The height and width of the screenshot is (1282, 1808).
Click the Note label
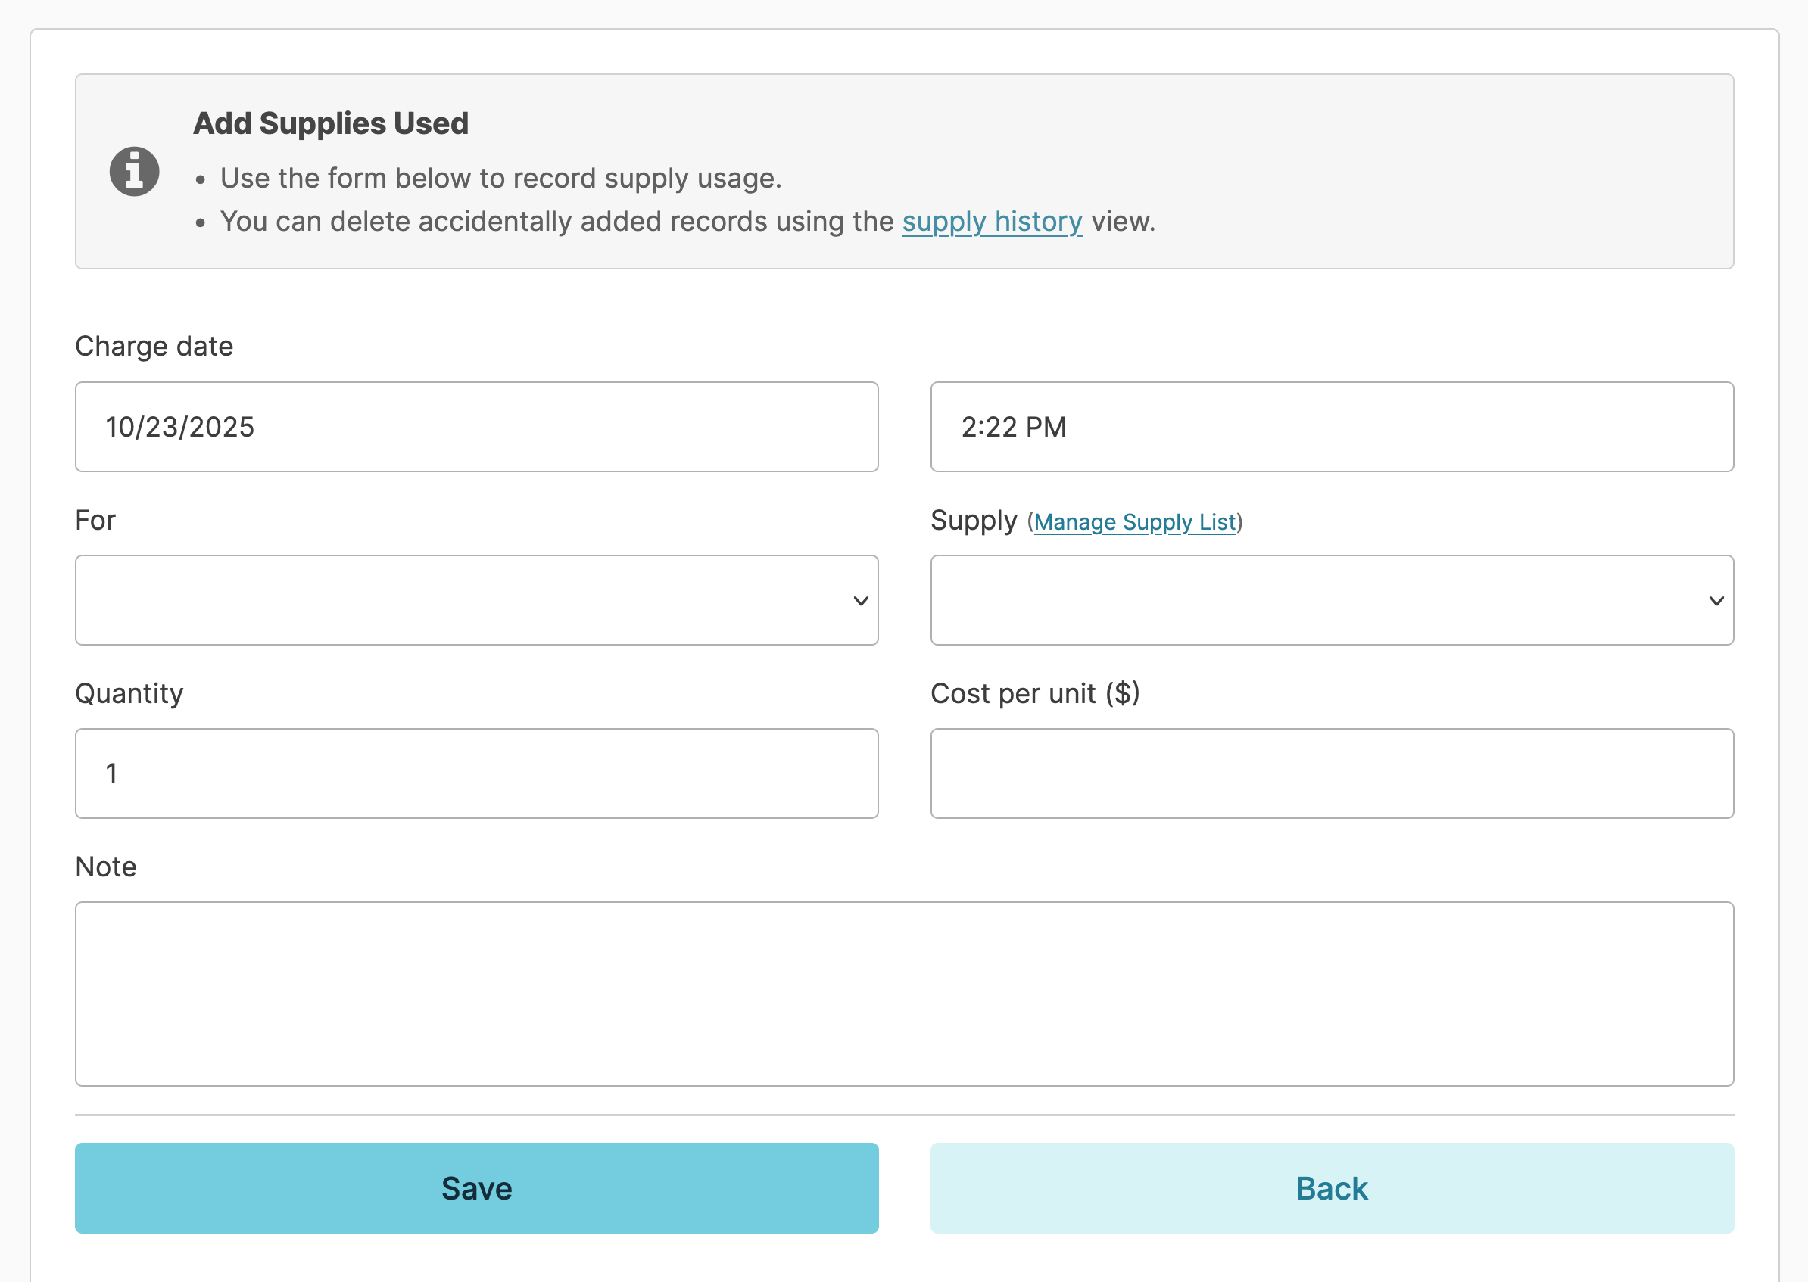106,867
